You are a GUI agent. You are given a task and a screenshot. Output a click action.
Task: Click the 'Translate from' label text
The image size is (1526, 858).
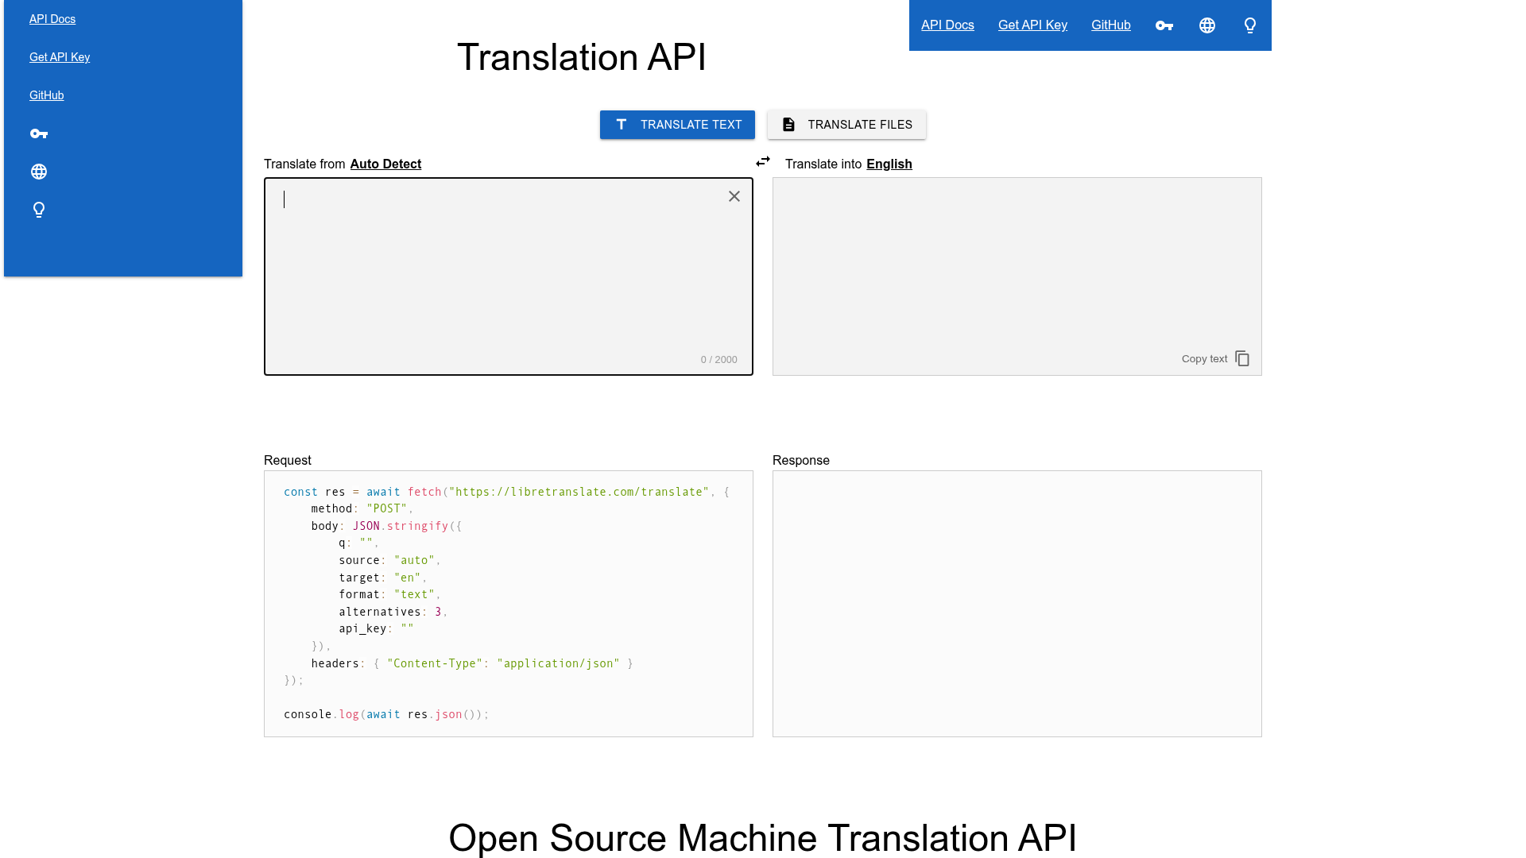(304, 164)
